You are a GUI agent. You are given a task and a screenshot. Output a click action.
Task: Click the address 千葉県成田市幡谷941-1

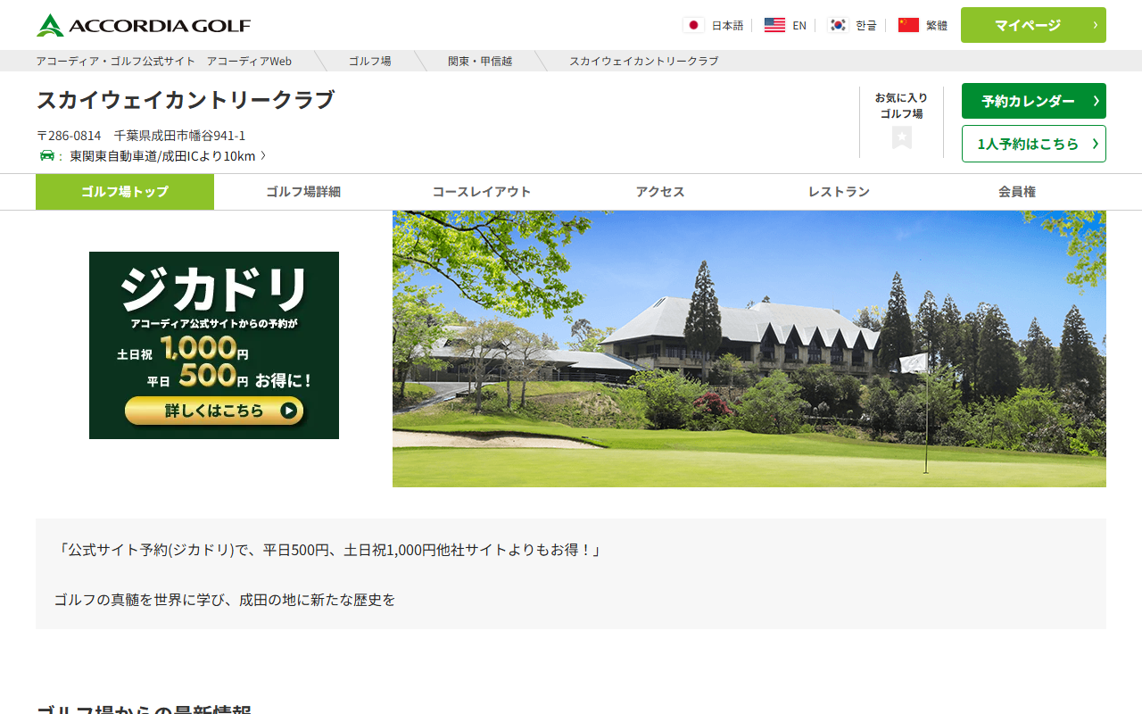coord(179,136)
